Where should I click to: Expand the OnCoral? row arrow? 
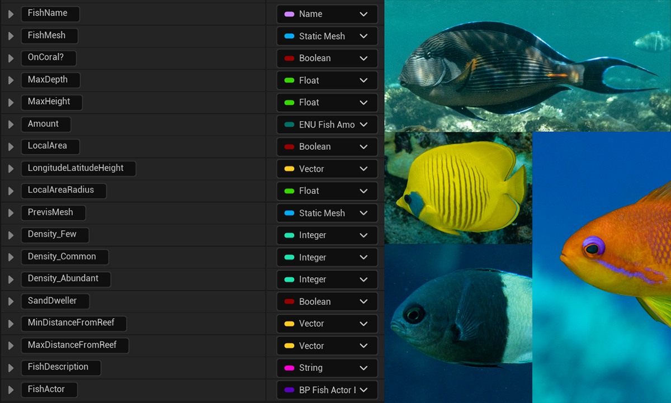(11, 58)
